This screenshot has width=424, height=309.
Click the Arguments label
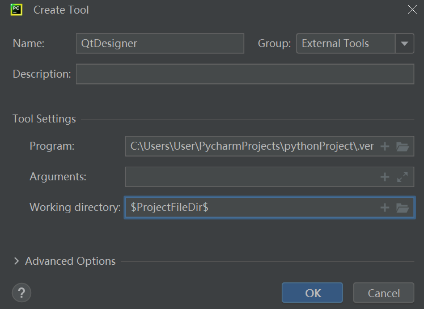point(58,177)
